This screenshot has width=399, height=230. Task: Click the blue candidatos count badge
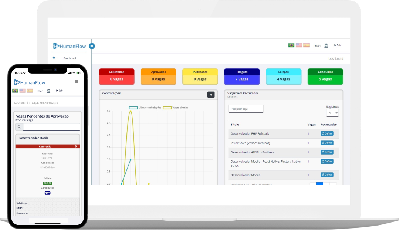48,193
